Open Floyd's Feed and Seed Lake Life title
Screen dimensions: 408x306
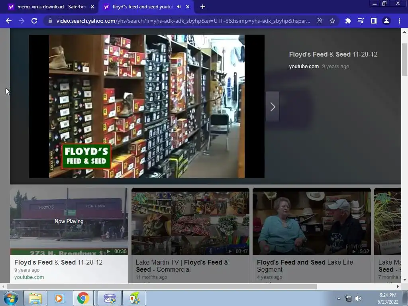click(305, 266)
